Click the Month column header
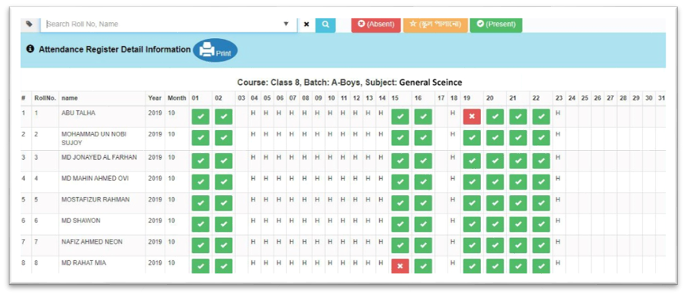The image size is (686, 296). (176, 98)
